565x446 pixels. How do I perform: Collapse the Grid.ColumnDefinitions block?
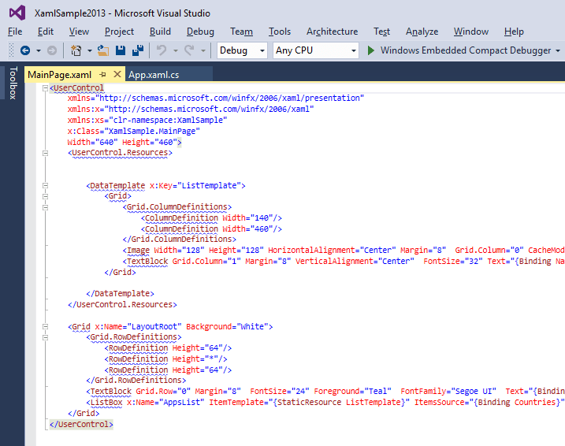(x=45, y=207)
